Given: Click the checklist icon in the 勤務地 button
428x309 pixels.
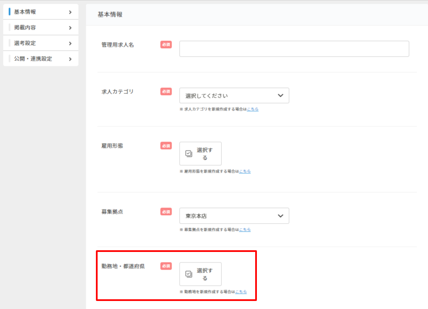Looking at the screenshot, I should (x=189, y=274).
